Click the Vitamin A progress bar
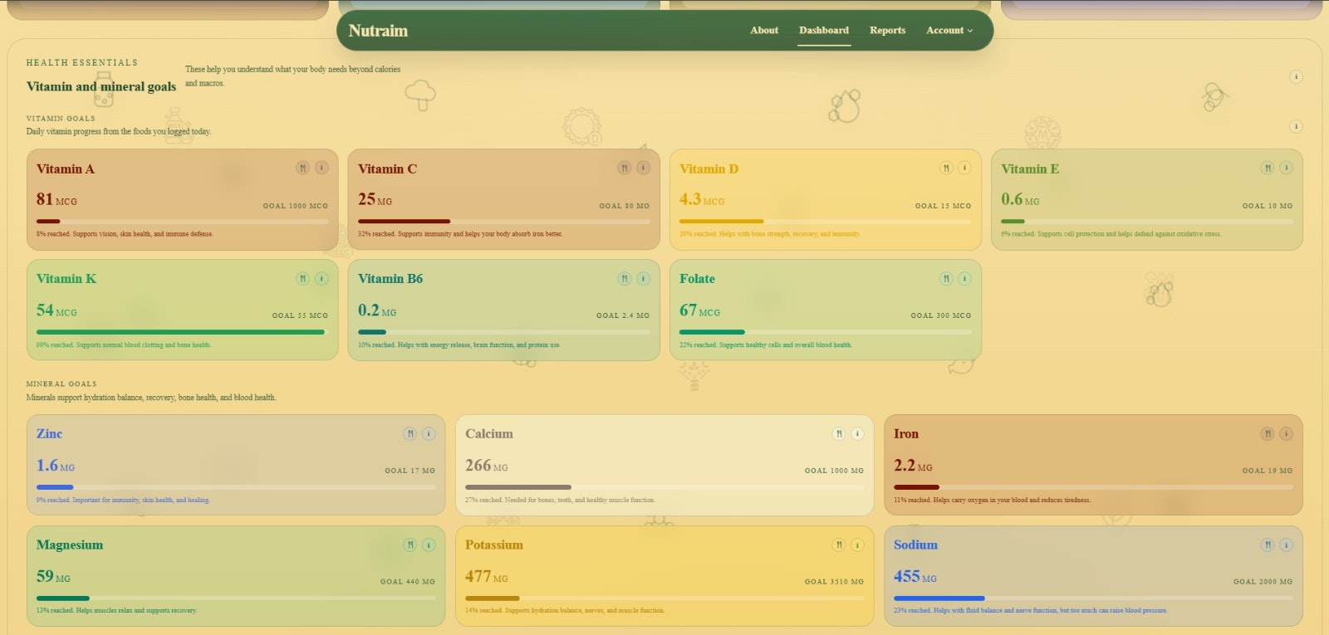This screenshot has height=635, width=1329. pos(182,222)
